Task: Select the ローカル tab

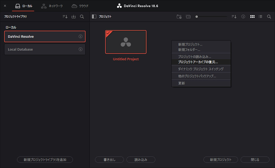Action: 24,6
